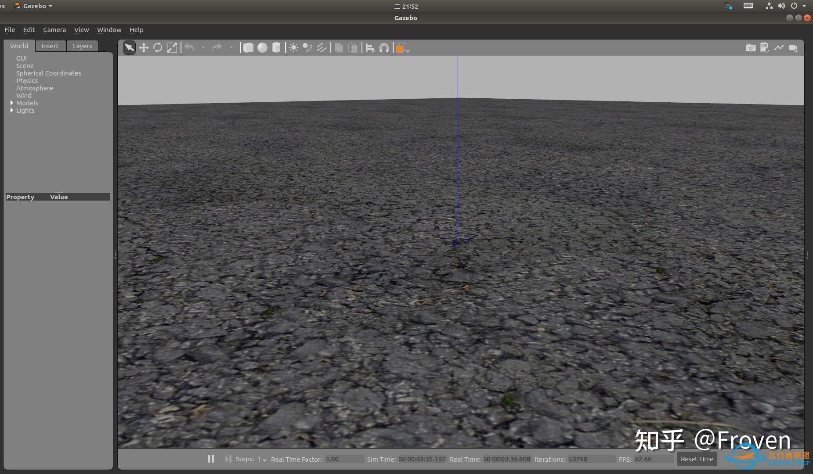Open the File menu
This screenshot has width=813, height=474.
tap(10, 30)
